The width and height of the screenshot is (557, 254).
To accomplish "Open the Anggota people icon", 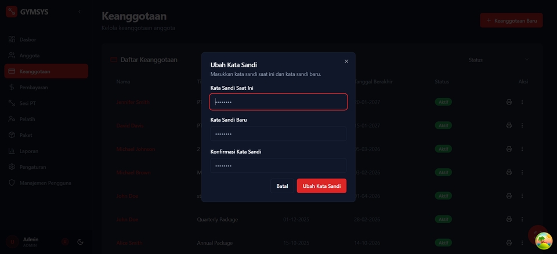I will (12, 56).
